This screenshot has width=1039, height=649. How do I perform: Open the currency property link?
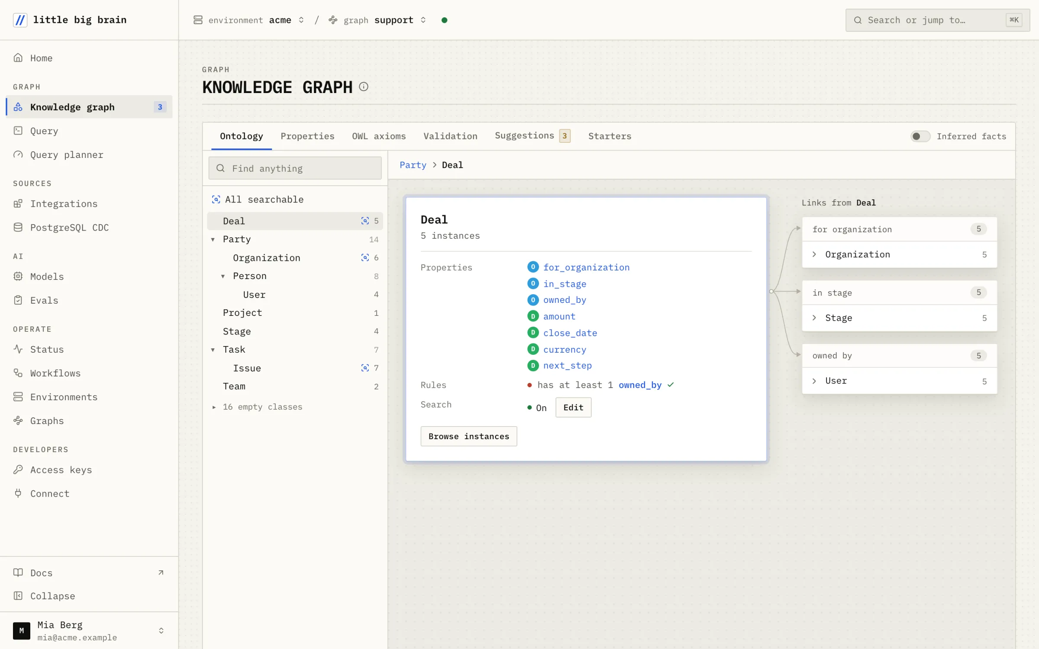coord(565,349)
